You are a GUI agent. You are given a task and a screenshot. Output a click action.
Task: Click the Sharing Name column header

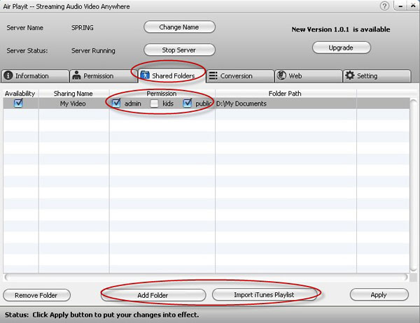point(73,94)
